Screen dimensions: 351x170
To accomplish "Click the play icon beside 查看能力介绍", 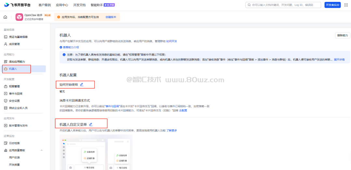I will tap(61, 47).
